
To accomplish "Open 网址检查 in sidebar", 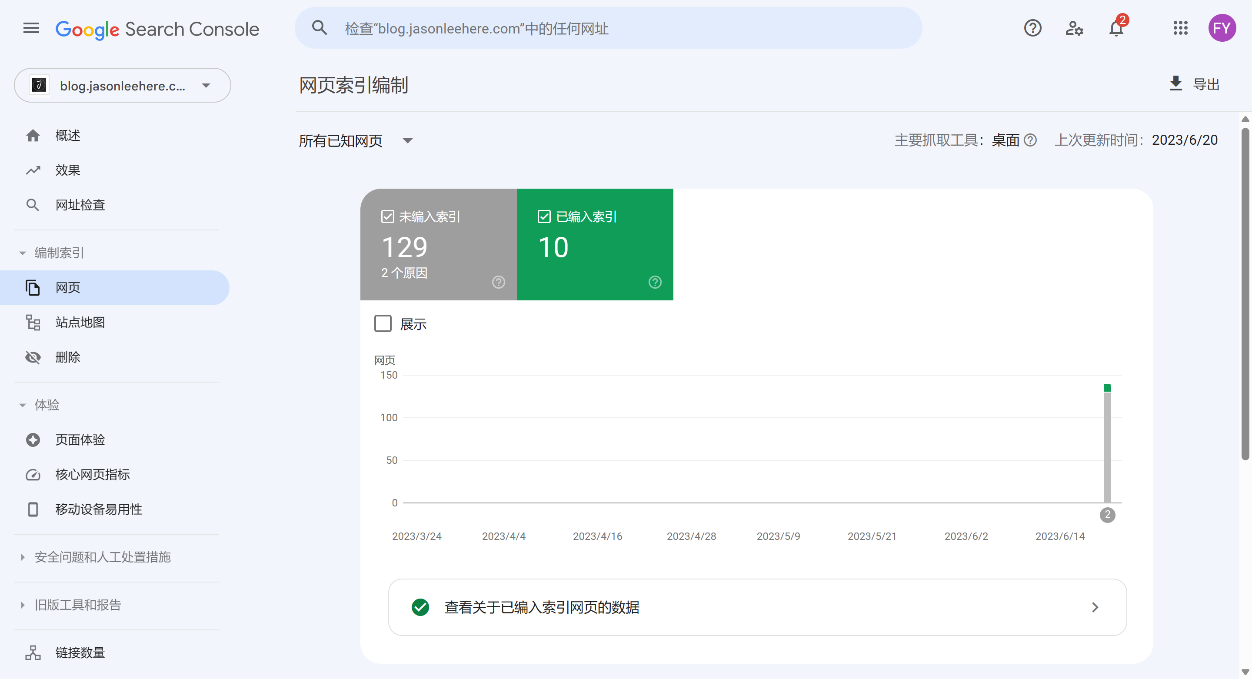I will [115, 205].
